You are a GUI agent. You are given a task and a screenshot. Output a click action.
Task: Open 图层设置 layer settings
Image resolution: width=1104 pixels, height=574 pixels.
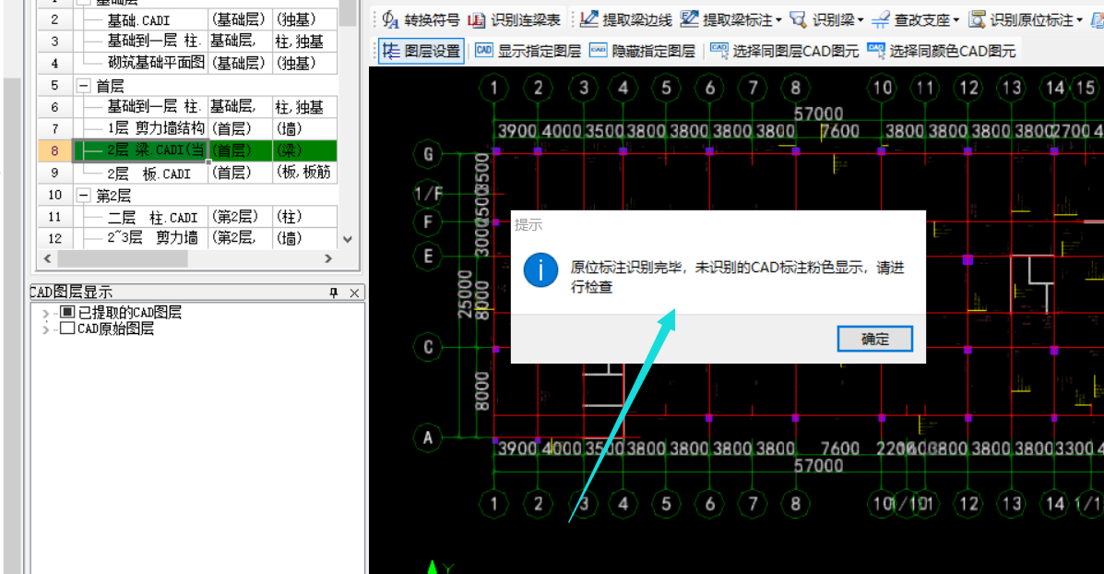pos(421,51)
